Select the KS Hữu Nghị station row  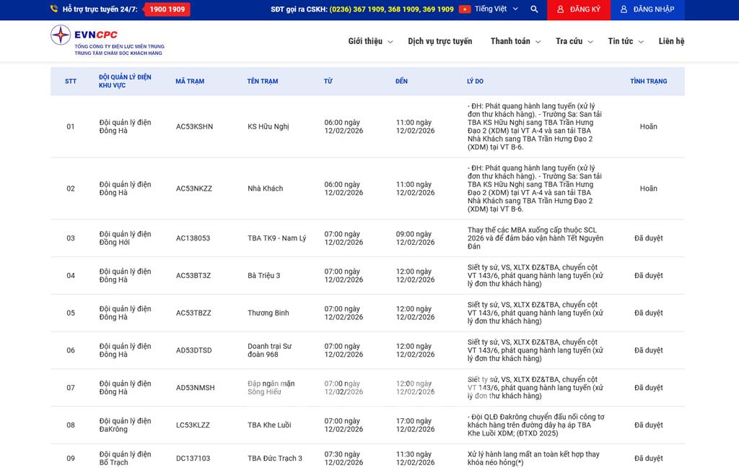[268, 127]
